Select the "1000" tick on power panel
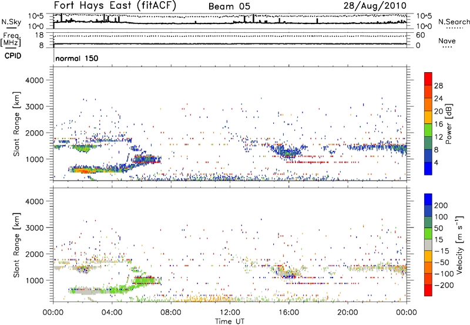The width and height of the screenshot is (470, 325). click(x=35, y=160)
